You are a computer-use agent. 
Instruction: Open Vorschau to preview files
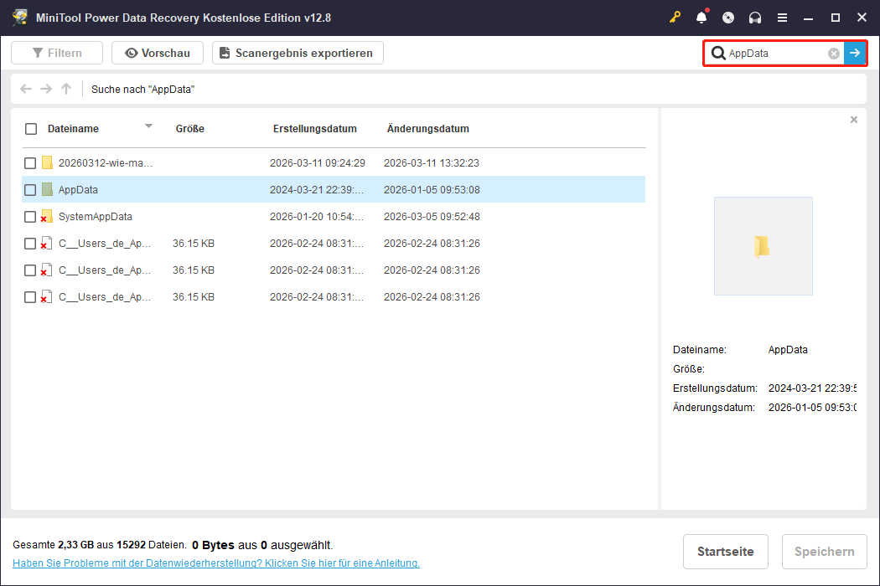click(157, 52)
